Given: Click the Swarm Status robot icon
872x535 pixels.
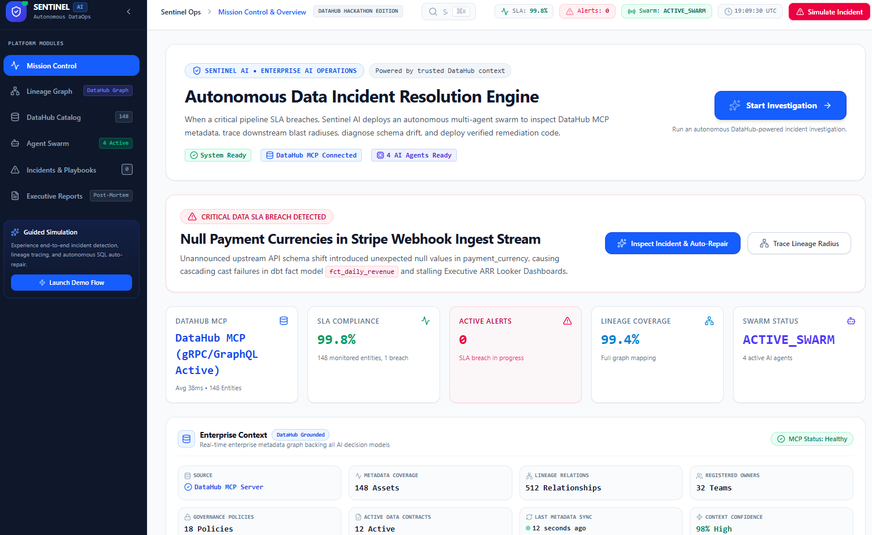Looking at the screenshot, I should [851, 321].
